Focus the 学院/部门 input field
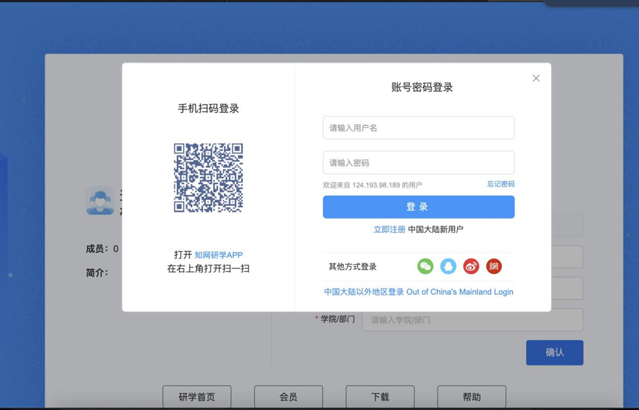The image size is (639, 410). (472, 320)
